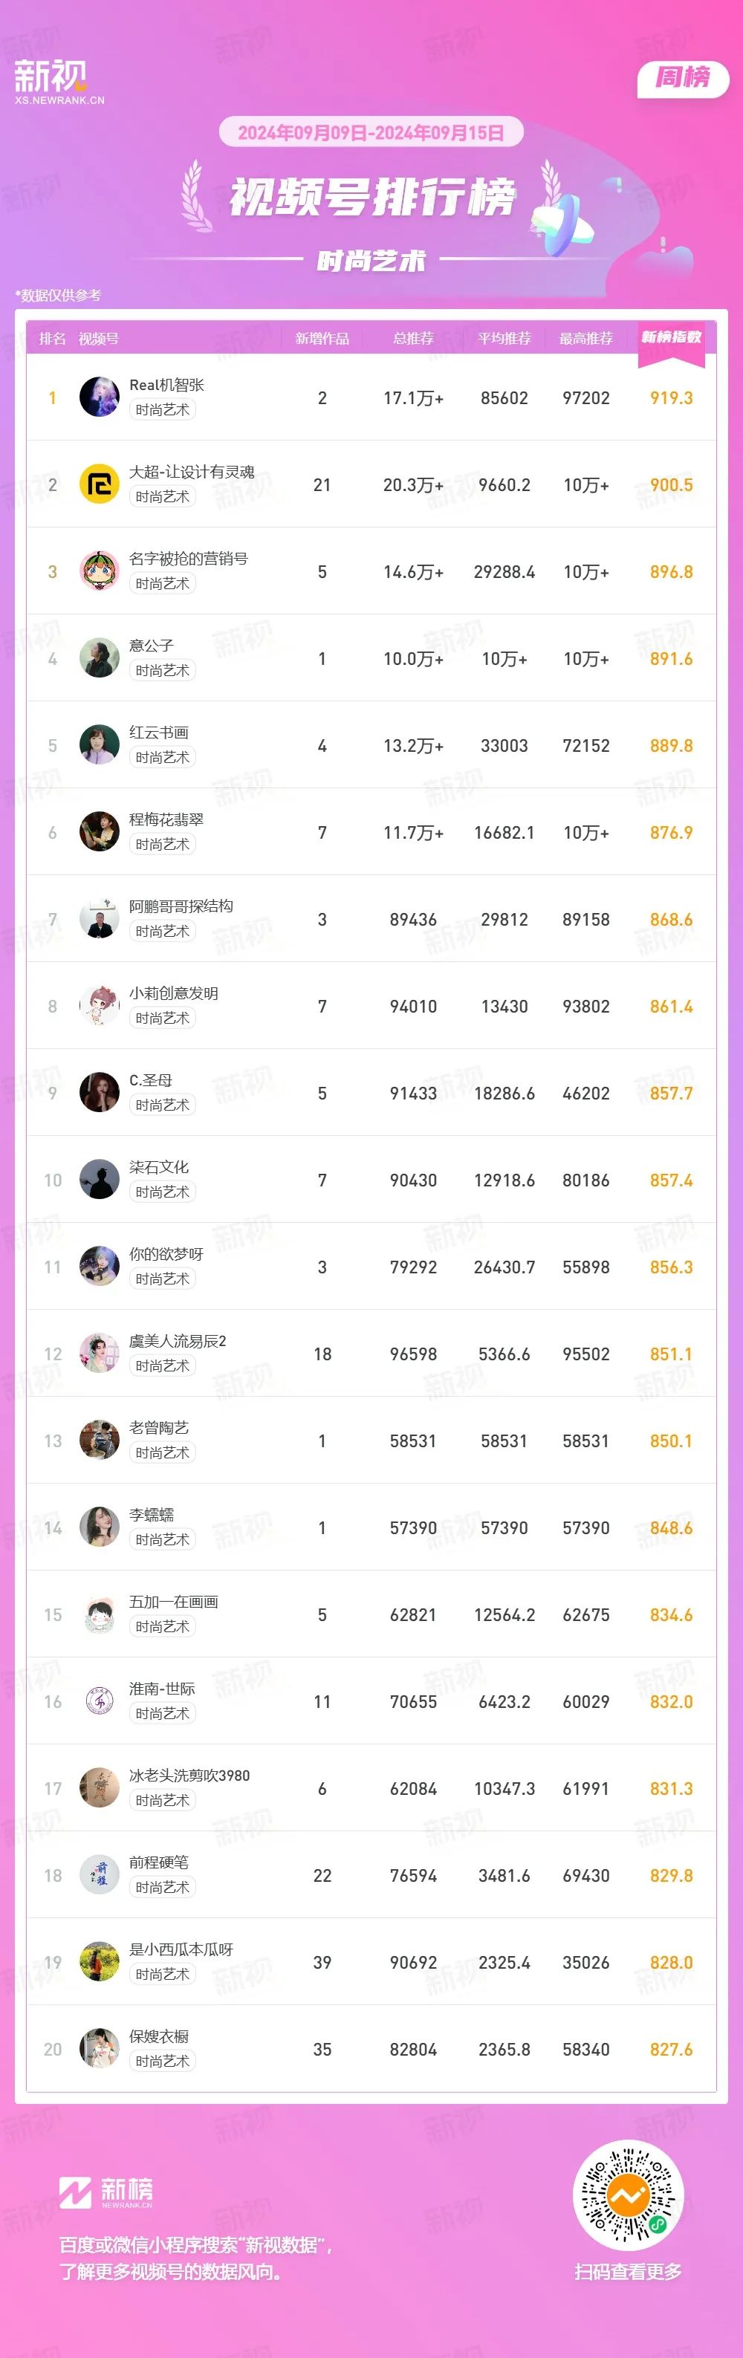This screenshot has height=2358, width=743.
Task: Select the 红云书画 avatar
Action: [x=100, y=745]
